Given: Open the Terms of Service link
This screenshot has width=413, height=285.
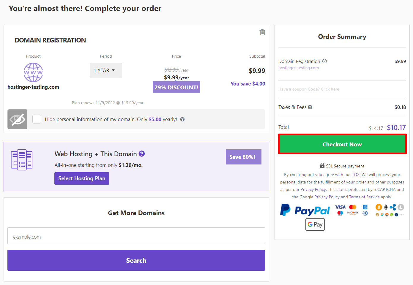Looking at the screenshot, I should 364,197.
